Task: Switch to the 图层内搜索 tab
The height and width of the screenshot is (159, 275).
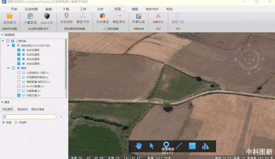Action: coord(38,109)
